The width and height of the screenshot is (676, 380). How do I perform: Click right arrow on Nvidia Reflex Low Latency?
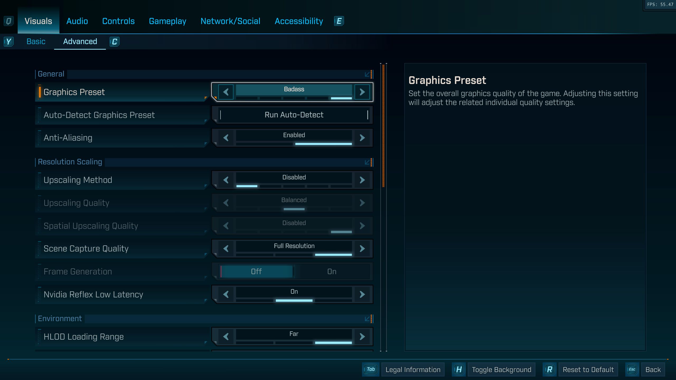362,294
